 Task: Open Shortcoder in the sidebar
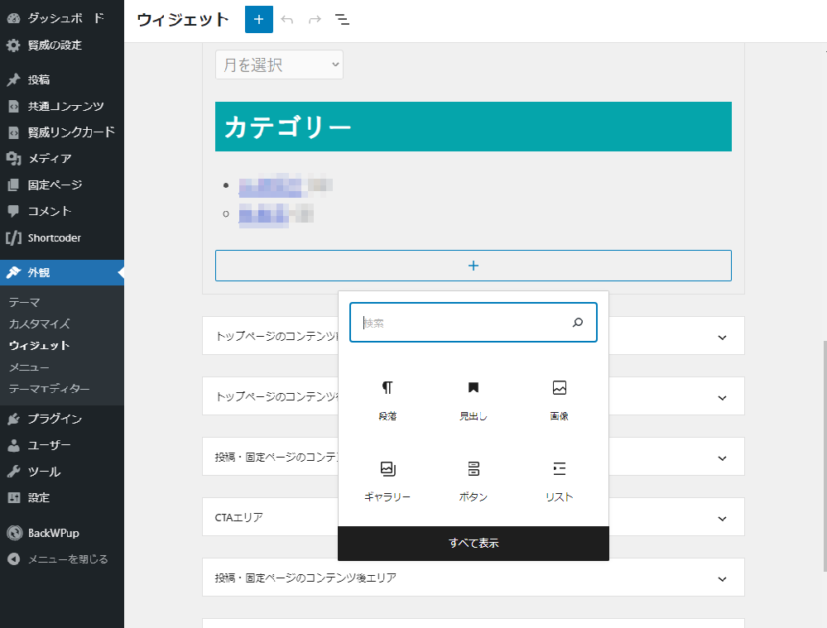point(62,237)
